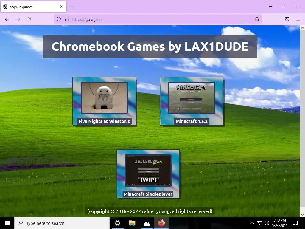Select the eags.us games tab
This screenshot has width=305, height=229.
(x=34, y=7)
